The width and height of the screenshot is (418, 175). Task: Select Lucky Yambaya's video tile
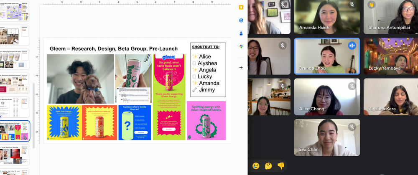click(x=391, y=56)
